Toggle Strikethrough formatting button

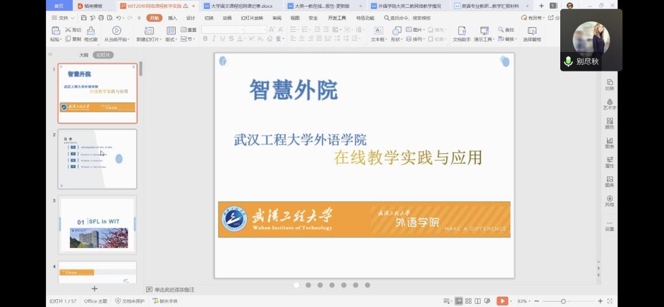231,38
